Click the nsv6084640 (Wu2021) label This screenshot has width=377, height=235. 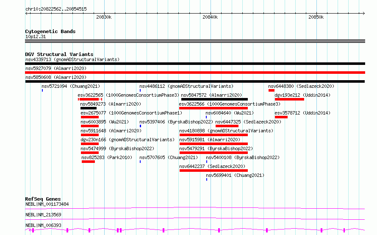(230, 113)
